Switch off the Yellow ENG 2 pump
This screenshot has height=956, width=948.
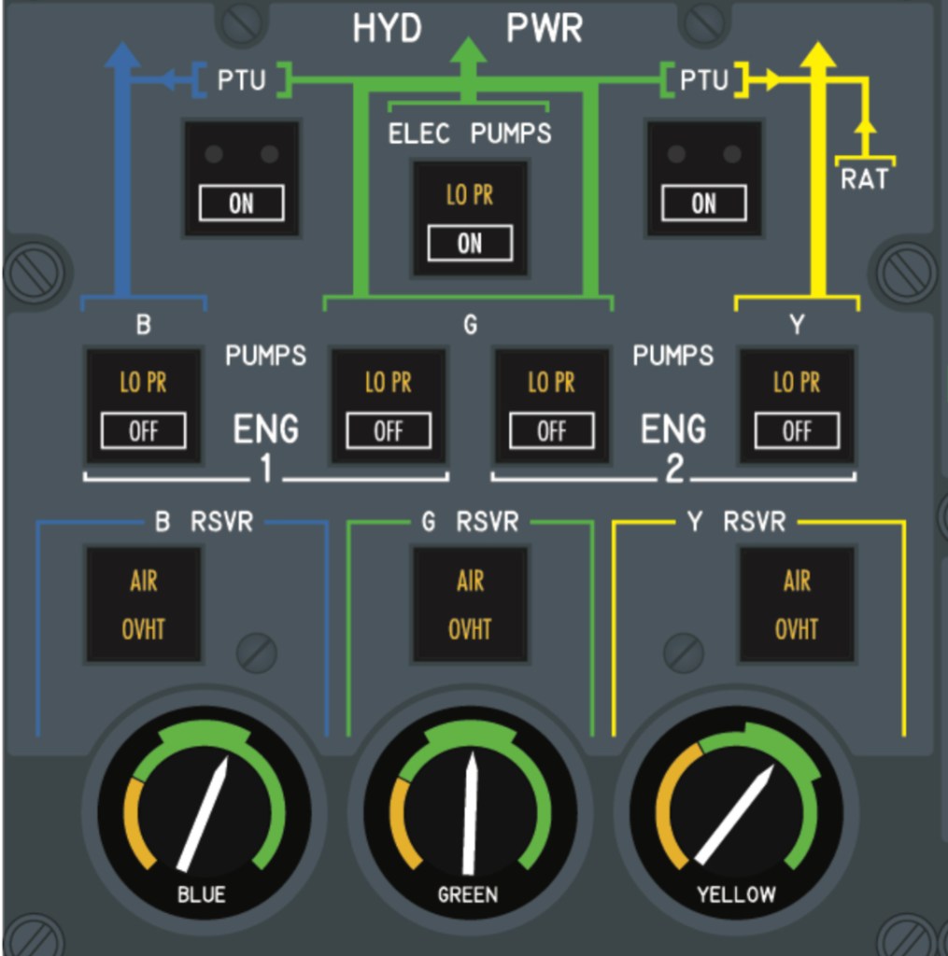point(796,406)
